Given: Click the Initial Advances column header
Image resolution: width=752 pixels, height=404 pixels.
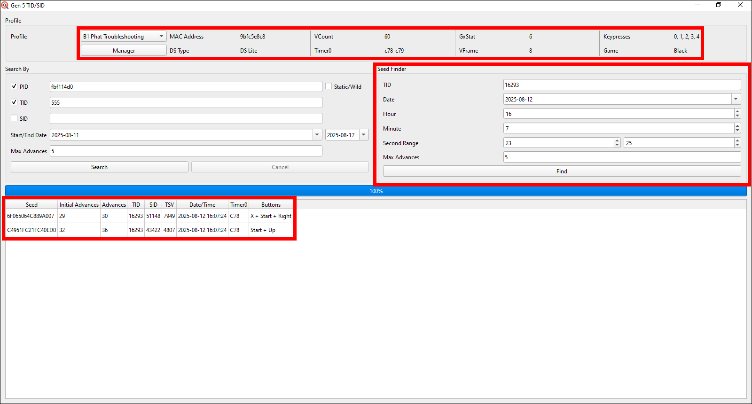Looking at the screenshot, I should pyautogui.click(x=79, y=205).
